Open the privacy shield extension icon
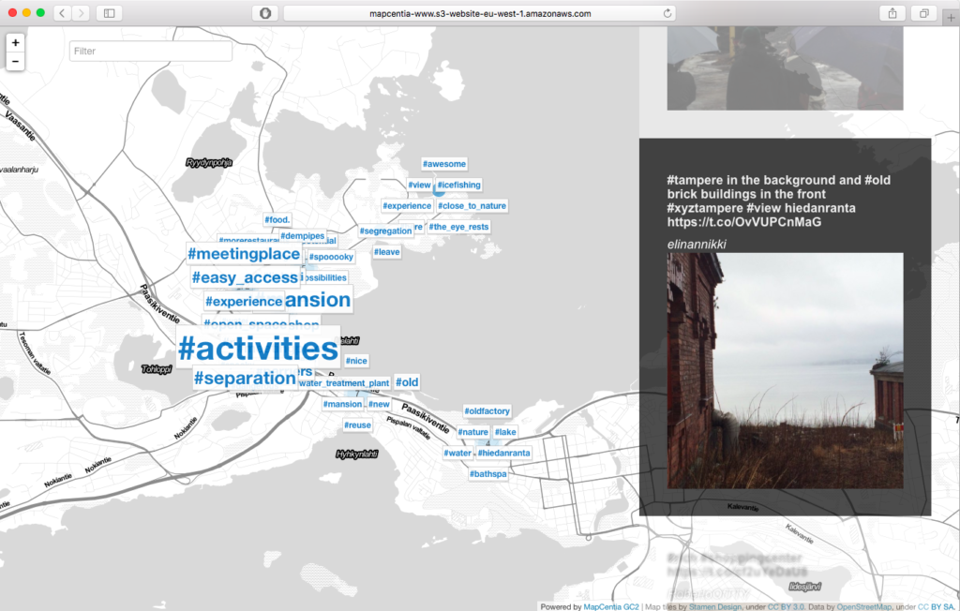960x611 pixels. pos(265,13)
